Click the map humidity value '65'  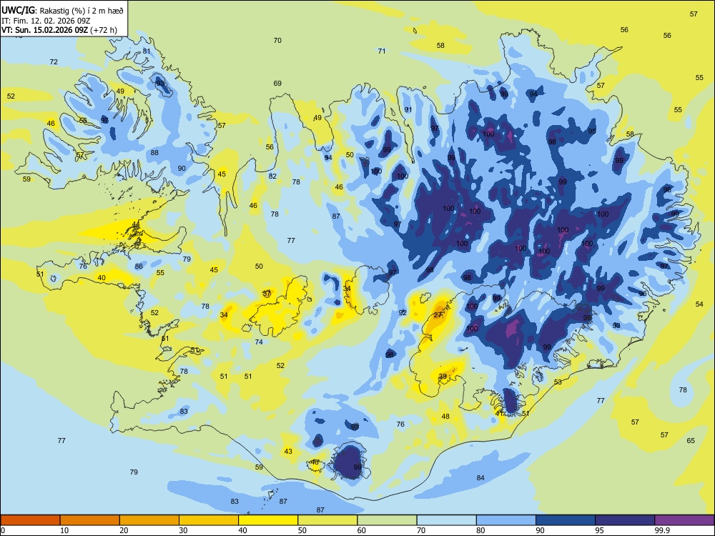[691, 441]
